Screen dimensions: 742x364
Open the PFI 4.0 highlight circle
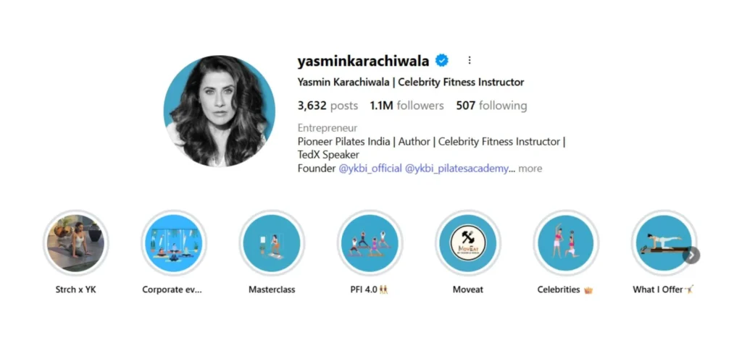pos(370,243)
